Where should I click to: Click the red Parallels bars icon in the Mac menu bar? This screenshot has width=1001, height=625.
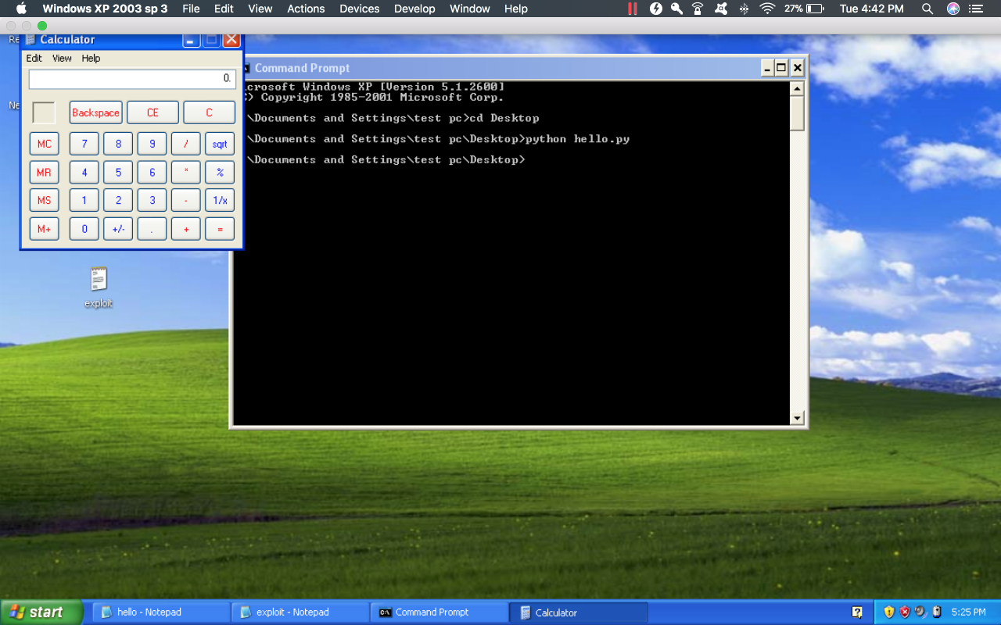tap(633, 9)
